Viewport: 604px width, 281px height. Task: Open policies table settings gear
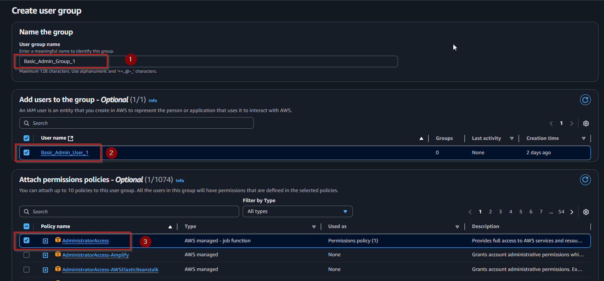click(x=586, y=212)
